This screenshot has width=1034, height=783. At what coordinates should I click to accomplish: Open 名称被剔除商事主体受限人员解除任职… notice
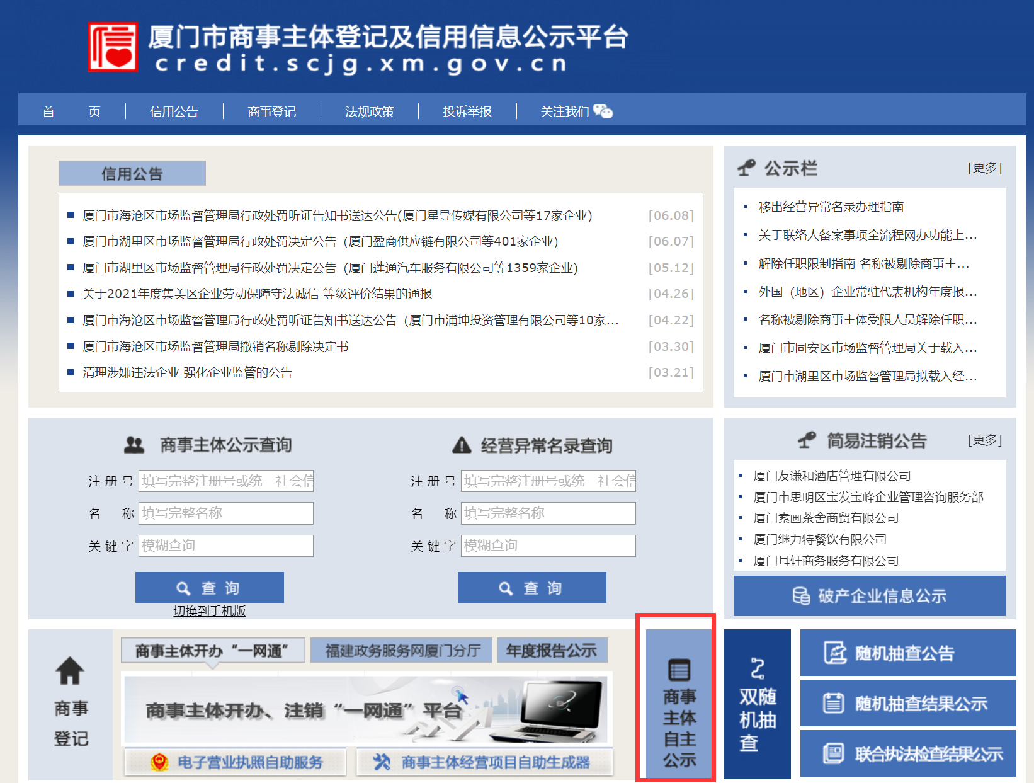(x=868, y=319)
